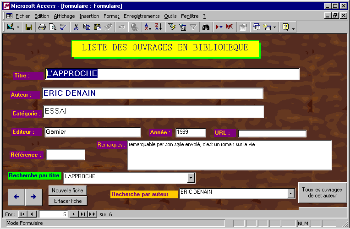The height and width of the screenshot is (229, 350).
Task: Run the spelling check tool
Action: point(63,27)
